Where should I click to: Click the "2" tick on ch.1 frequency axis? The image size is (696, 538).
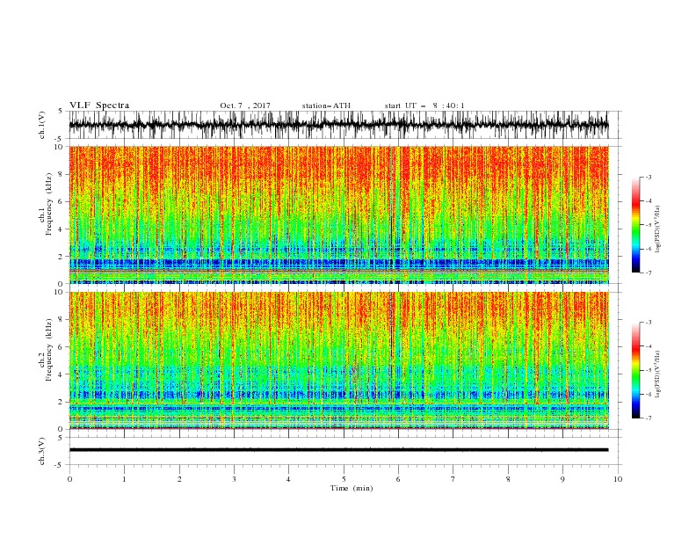point(62,257)
